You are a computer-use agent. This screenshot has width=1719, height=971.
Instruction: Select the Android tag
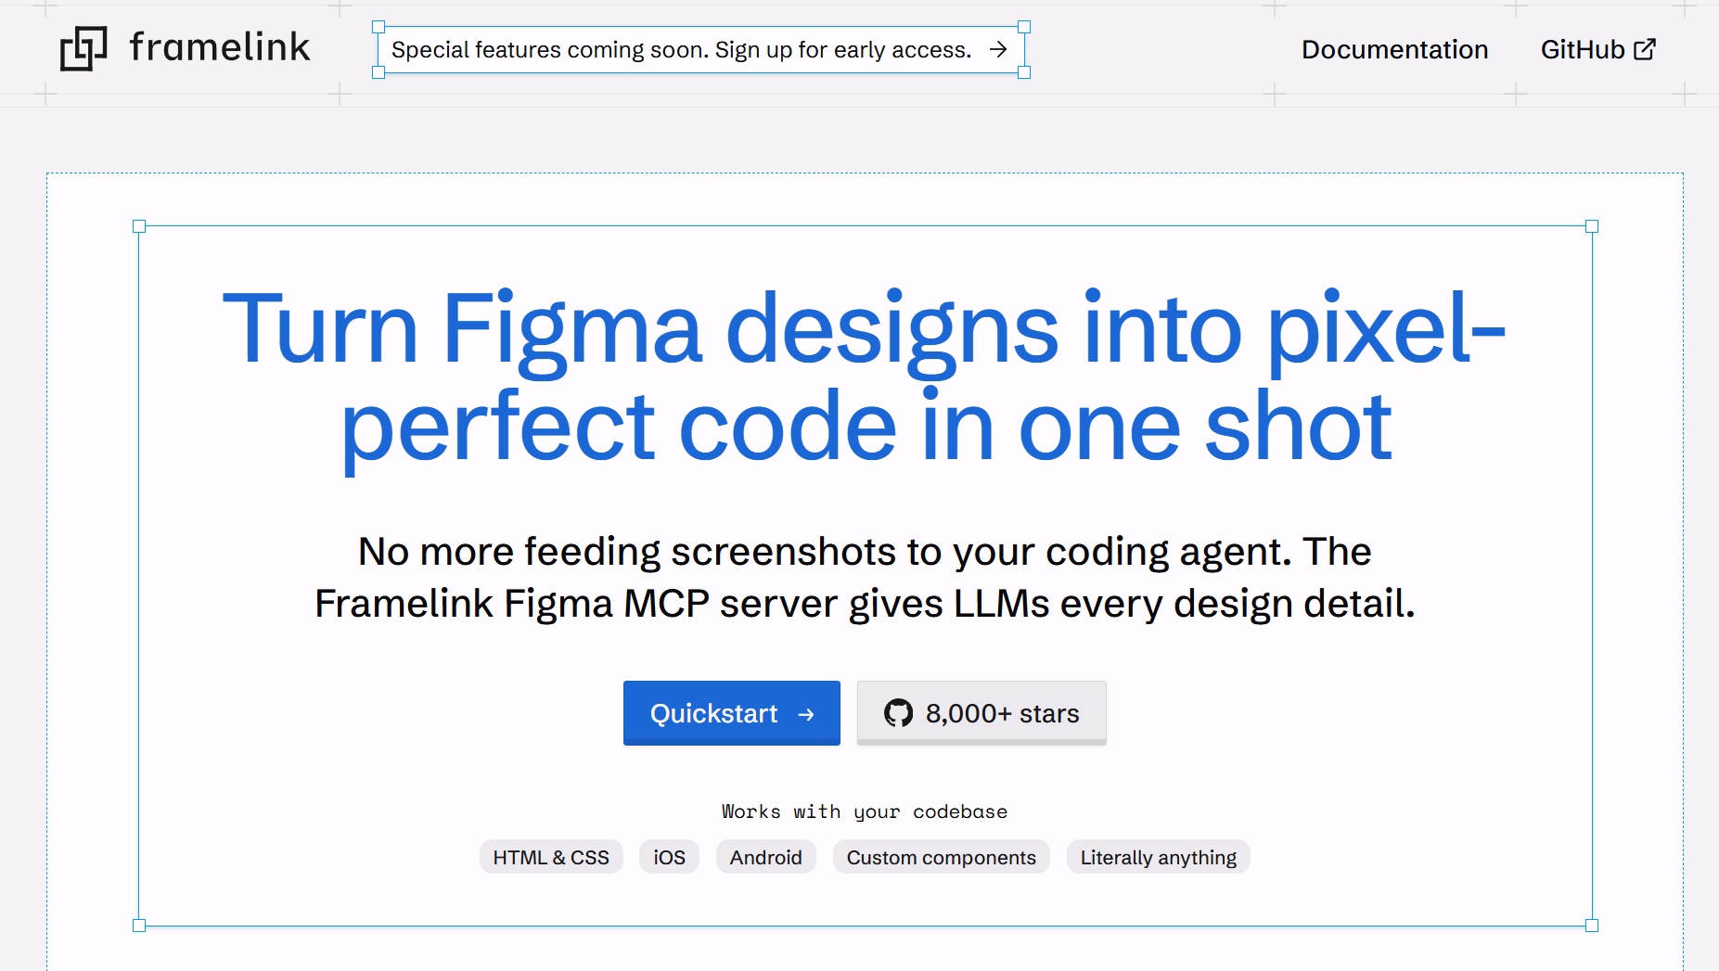point(765,857)
